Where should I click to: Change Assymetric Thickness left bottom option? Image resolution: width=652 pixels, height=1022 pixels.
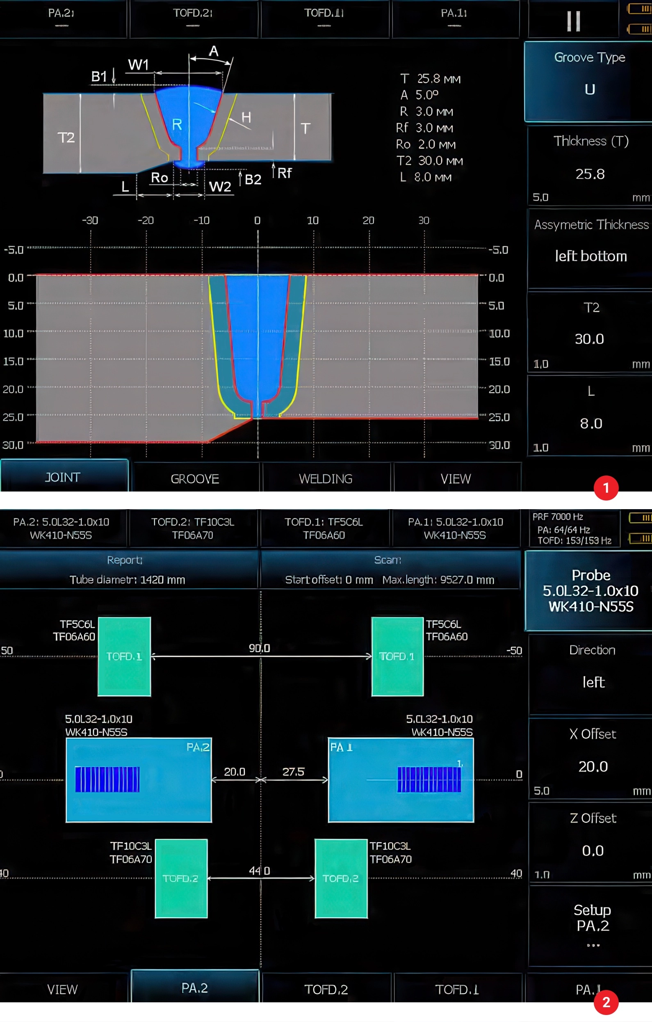point(590,247)
